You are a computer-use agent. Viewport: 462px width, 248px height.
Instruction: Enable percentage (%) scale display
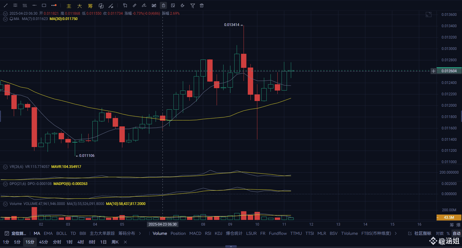(x=448, y=233)
